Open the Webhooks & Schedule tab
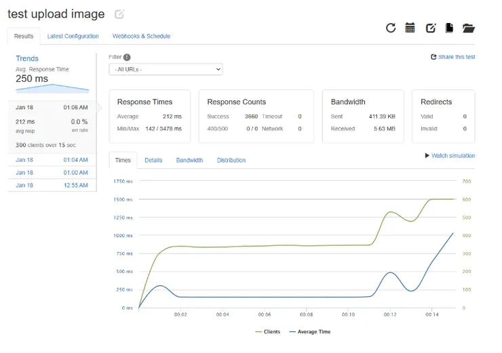This screenshot has width=502, height=353. click(141, 37)
